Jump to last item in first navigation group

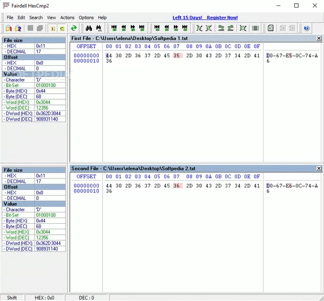click(x=142, y=28)
